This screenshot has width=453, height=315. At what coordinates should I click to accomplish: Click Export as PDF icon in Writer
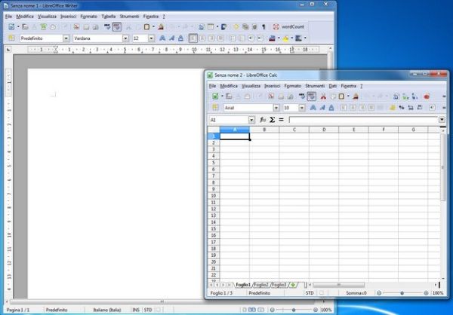click(76, 27)
